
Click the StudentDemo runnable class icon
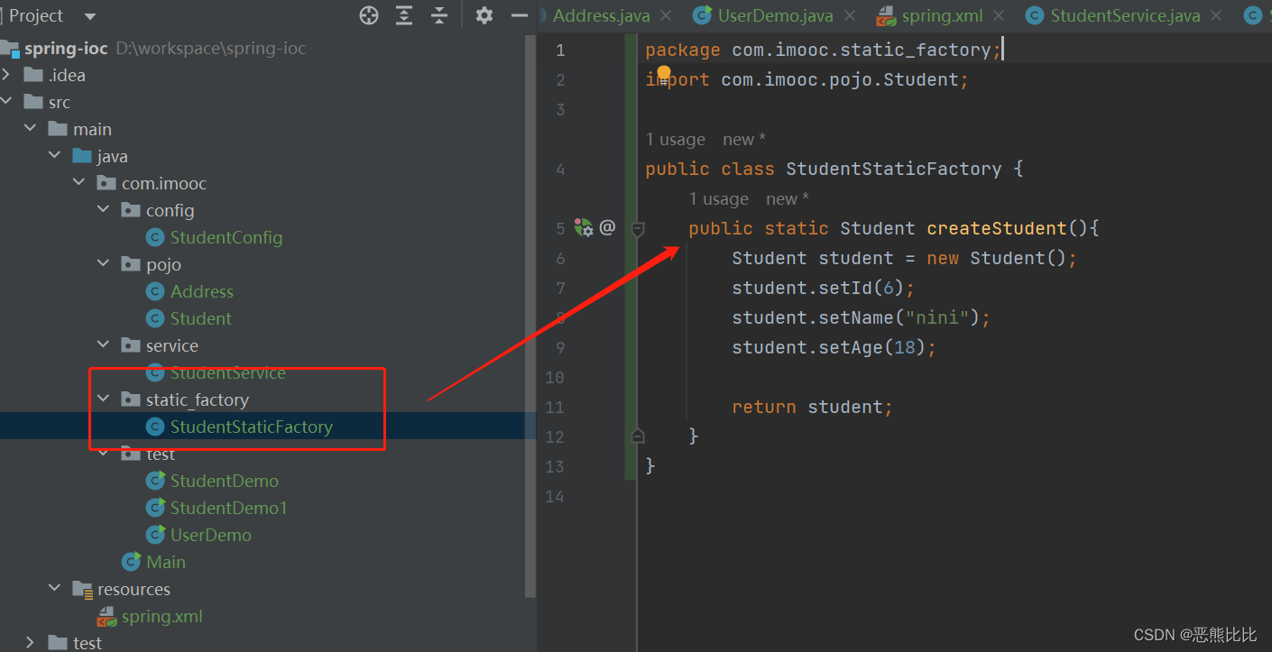click(155, 481)
